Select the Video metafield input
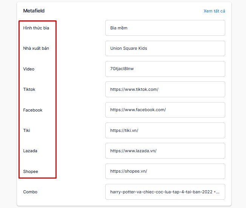The height and width of the screenshot is (208, 246). [165, 69]
